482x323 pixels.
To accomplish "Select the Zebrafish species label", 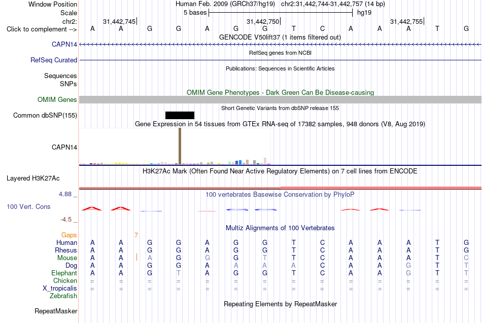I will click(63, 296).
